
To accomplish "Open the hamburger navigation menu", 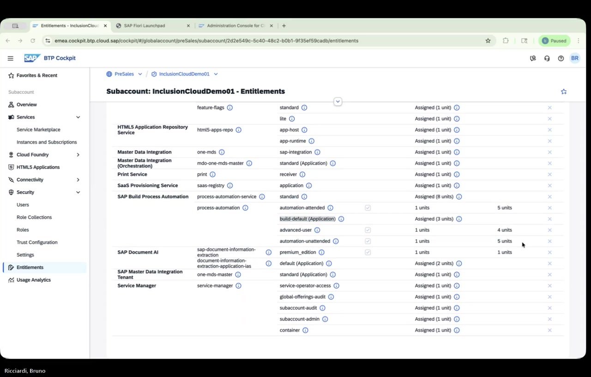I will (x=10, y=59).
